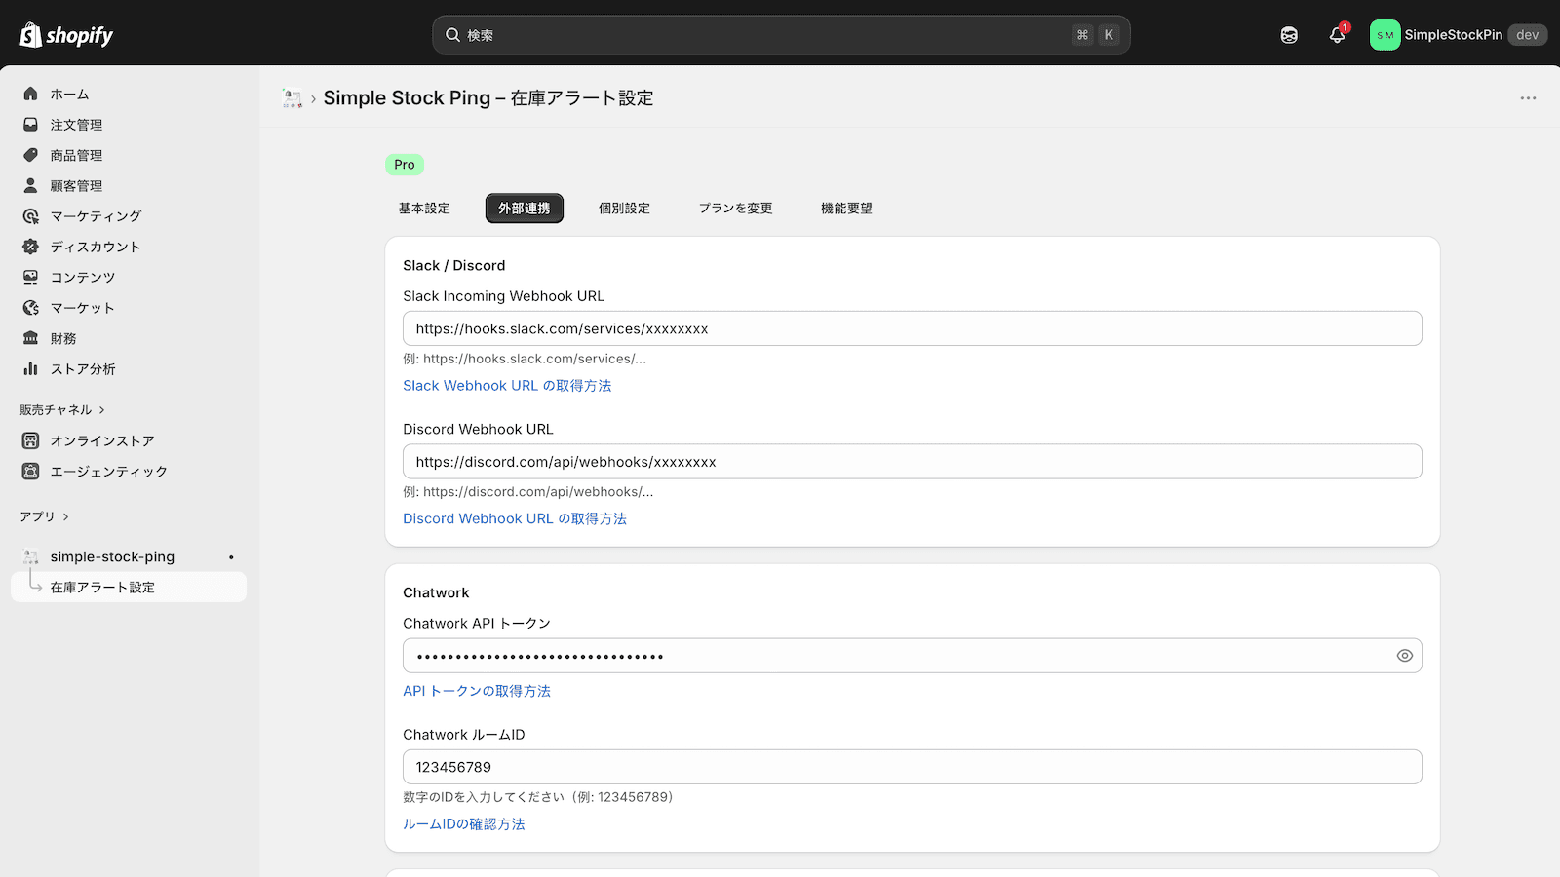Click the 財務 finance icon

click(x=31, y=338)
